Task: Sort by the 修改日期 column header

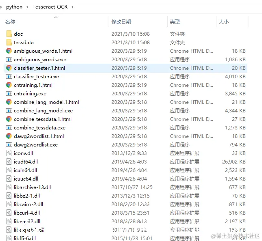Action: [x=121, y=22]
